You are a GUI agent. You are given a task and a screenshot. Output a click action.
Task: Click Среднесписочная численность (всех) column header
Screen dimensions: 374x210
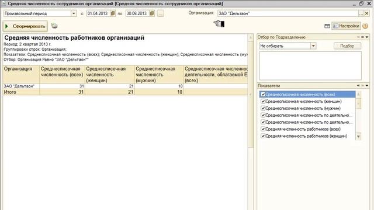(x=62, y=74)
